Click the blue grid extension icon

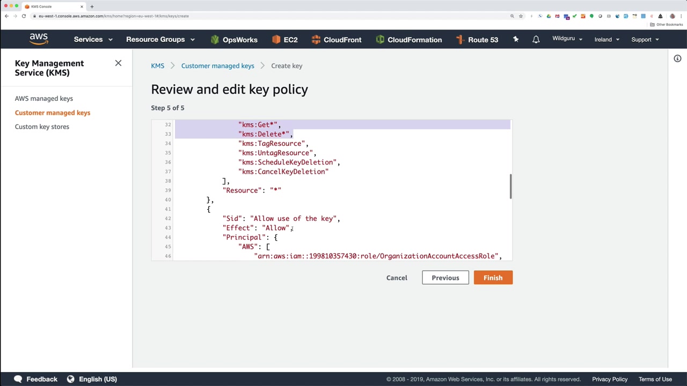tap(643, 16)
